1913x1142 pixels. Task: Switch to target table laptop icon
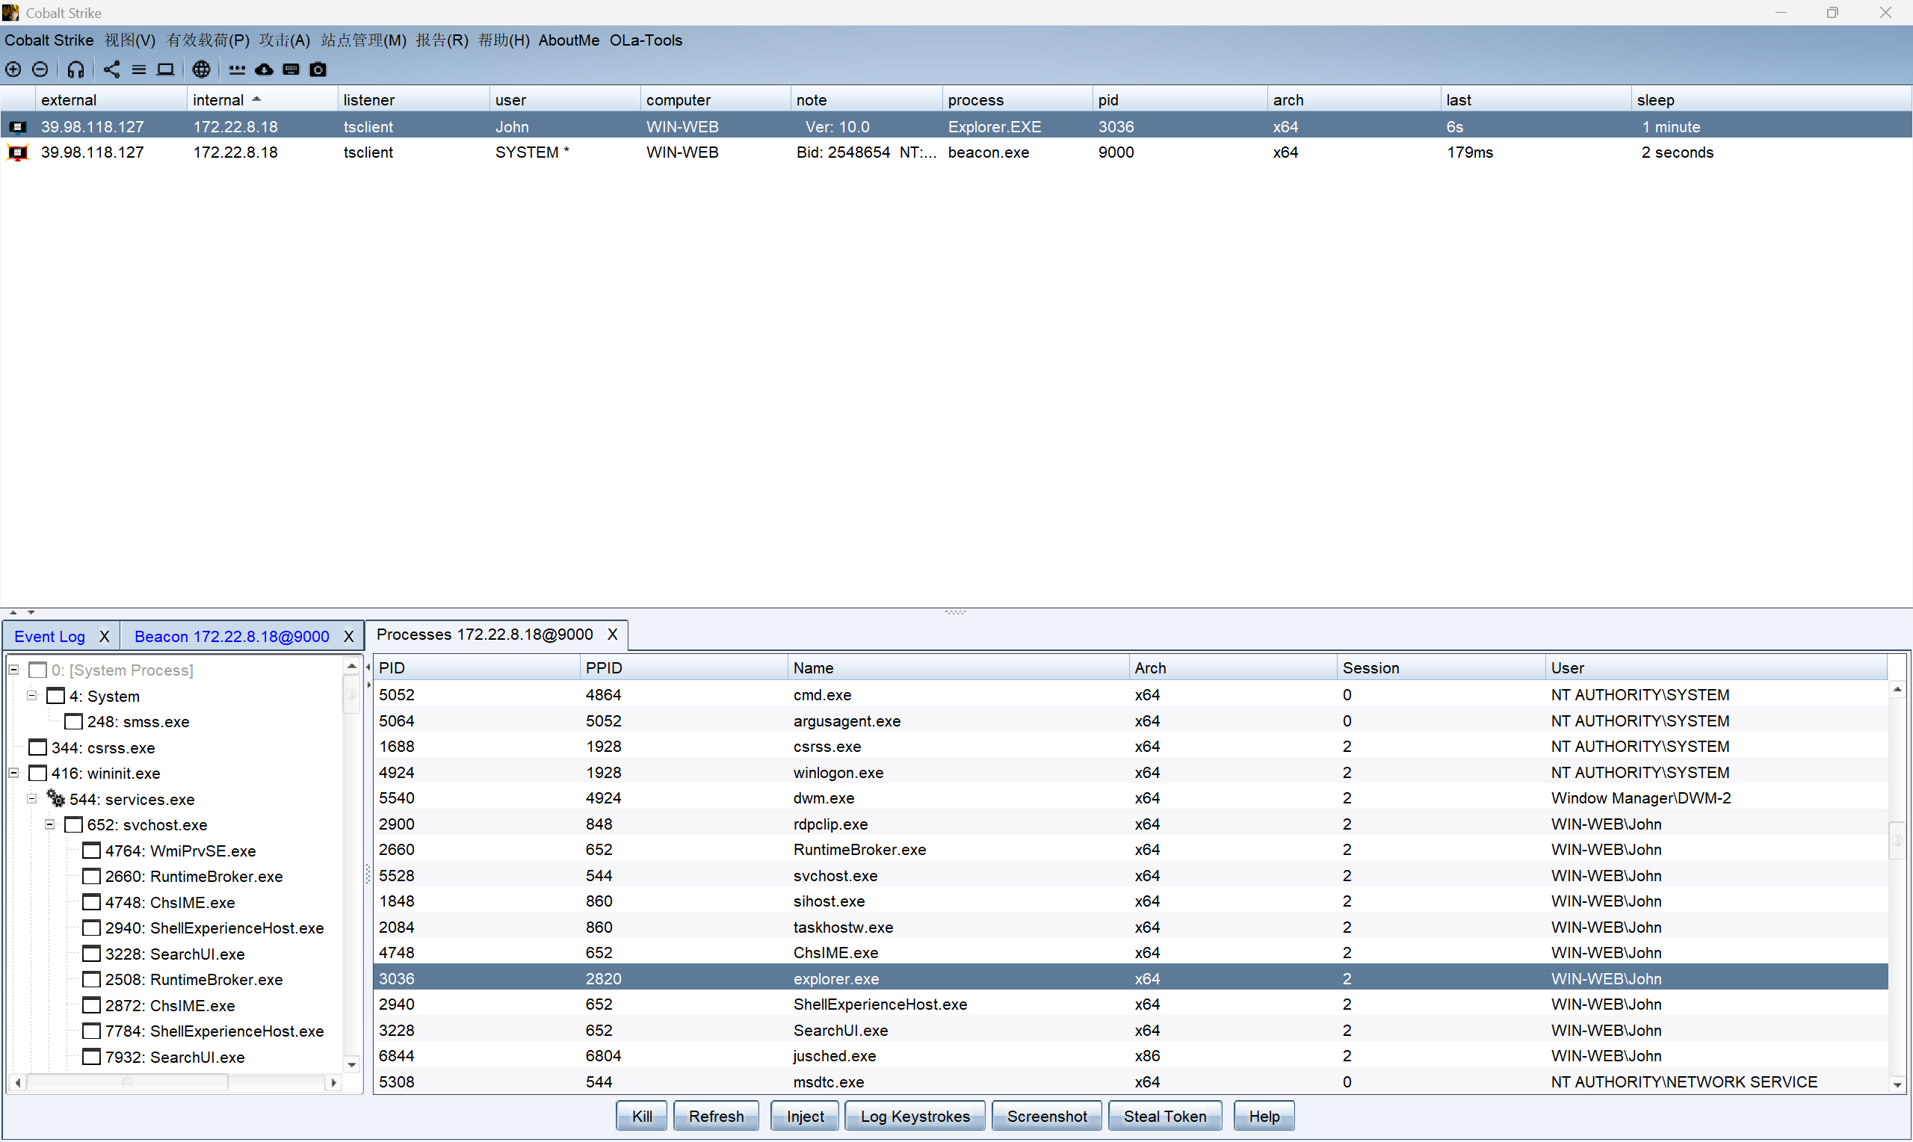(x=165, y=70)
